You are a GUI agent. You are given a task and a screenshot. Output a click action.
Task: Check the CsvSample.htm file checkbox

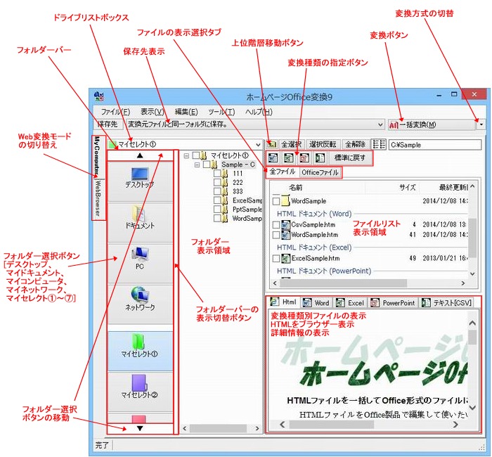tap(276, 225)
